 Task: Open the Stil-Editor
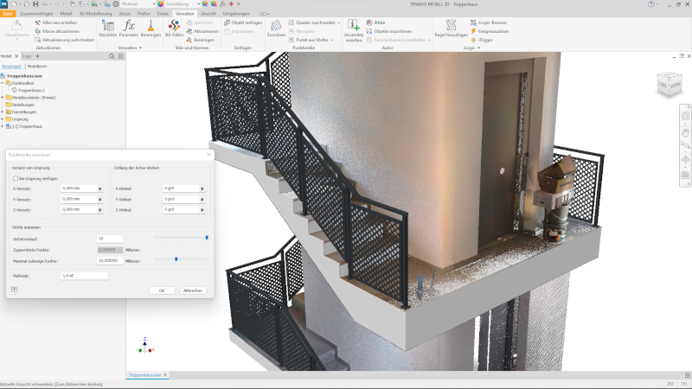174,29
